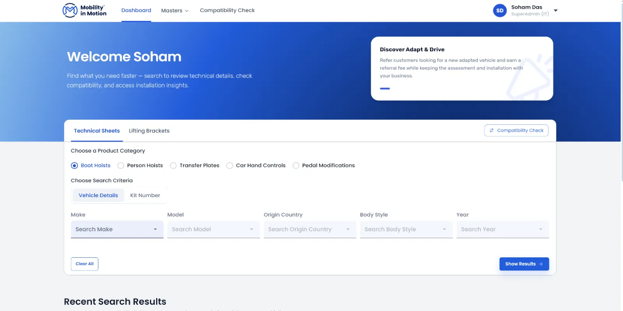Click the Mobility in Motion logo
Viewport: 623px width, 311px height.
click(x=84, y=10)
